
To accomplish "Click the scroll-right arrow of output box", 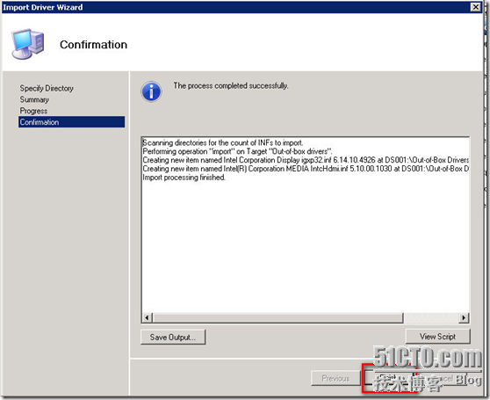I will click(464, 318).
